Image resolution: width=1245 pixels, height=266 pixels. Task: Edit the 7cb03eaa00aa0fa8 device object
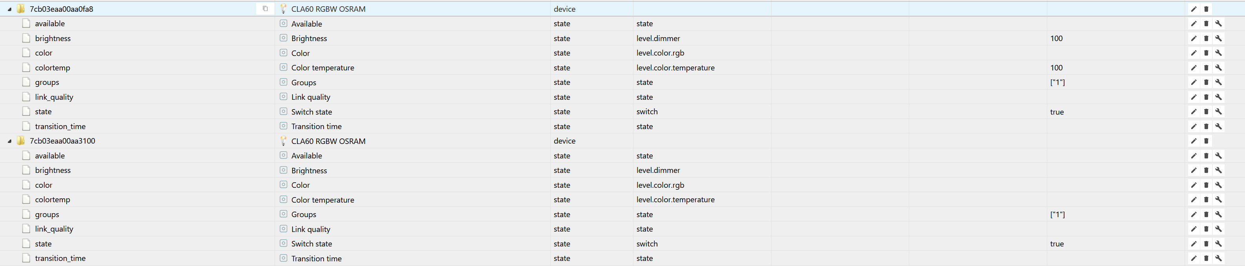[x=1194, y=9]
